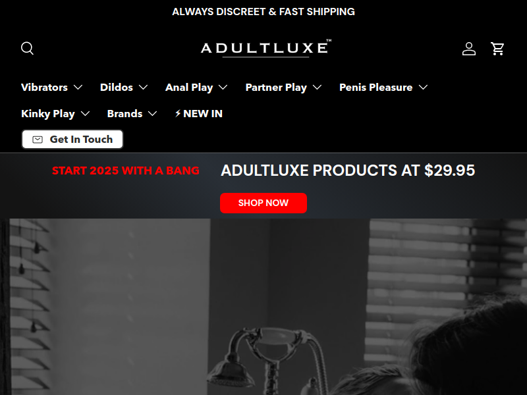Select the Brands menu label
This screenshot has height=395, width=527.
click(x=125, y=113)
